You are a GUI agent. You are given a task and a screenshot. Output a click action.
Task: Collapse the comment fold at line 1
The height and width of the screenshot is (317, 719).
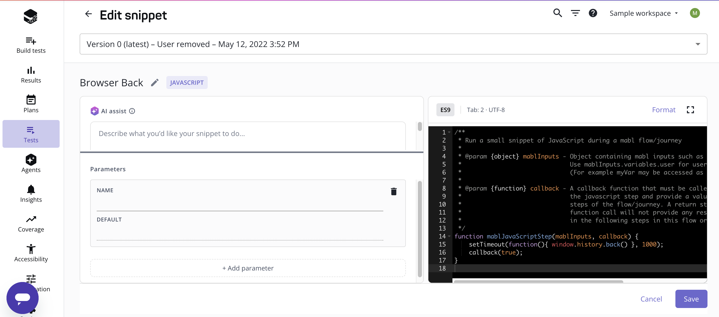pos(449,132)
